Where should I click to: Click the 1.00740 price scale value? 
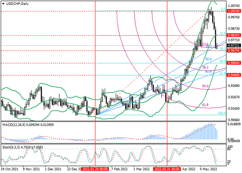234,6
